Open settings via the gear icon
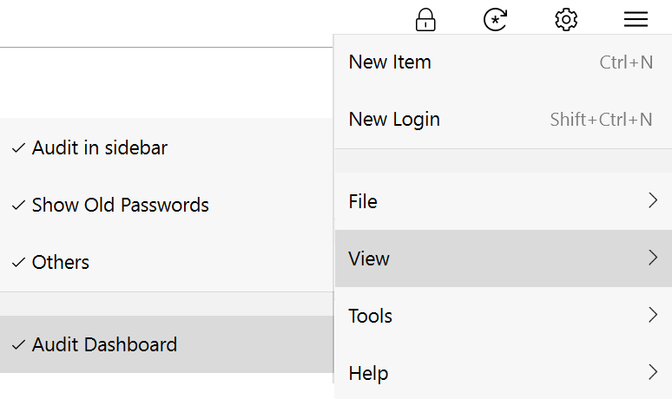 click(566, 20)
